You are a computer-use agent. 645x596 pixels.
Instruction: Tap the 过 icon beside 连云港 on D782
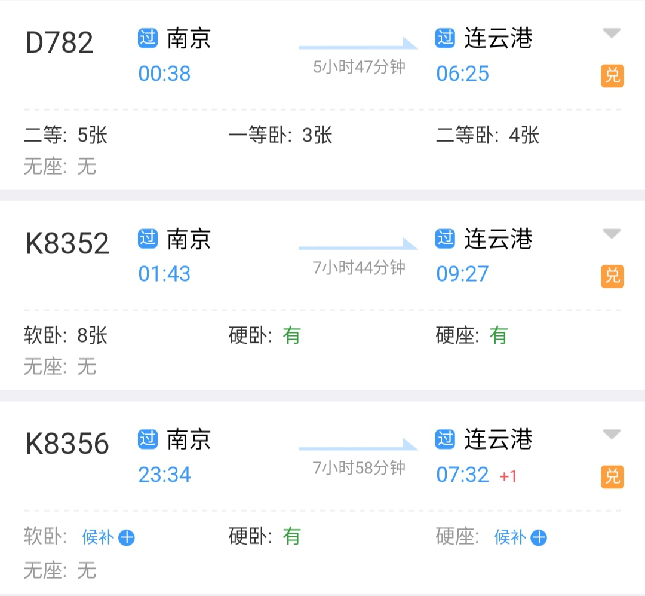pyautogui.click(x=446, y=38)
